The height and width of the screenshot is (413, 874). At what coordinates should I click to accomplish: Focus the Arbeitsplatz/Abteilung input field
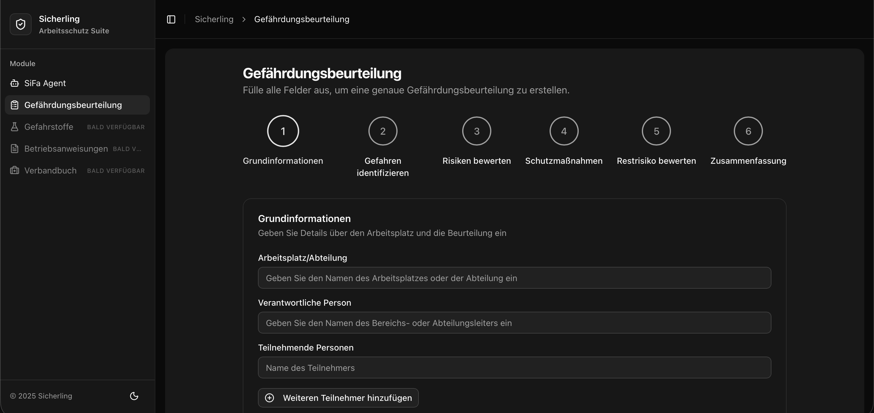[x=514, y=278]
